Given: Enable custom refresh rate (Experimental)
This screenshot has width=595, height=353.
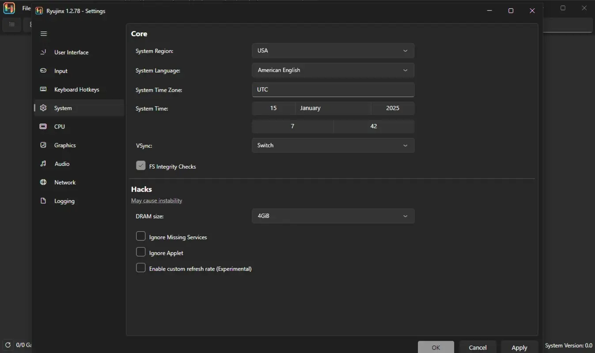Looking at the screenshot, I should point(140,268).
